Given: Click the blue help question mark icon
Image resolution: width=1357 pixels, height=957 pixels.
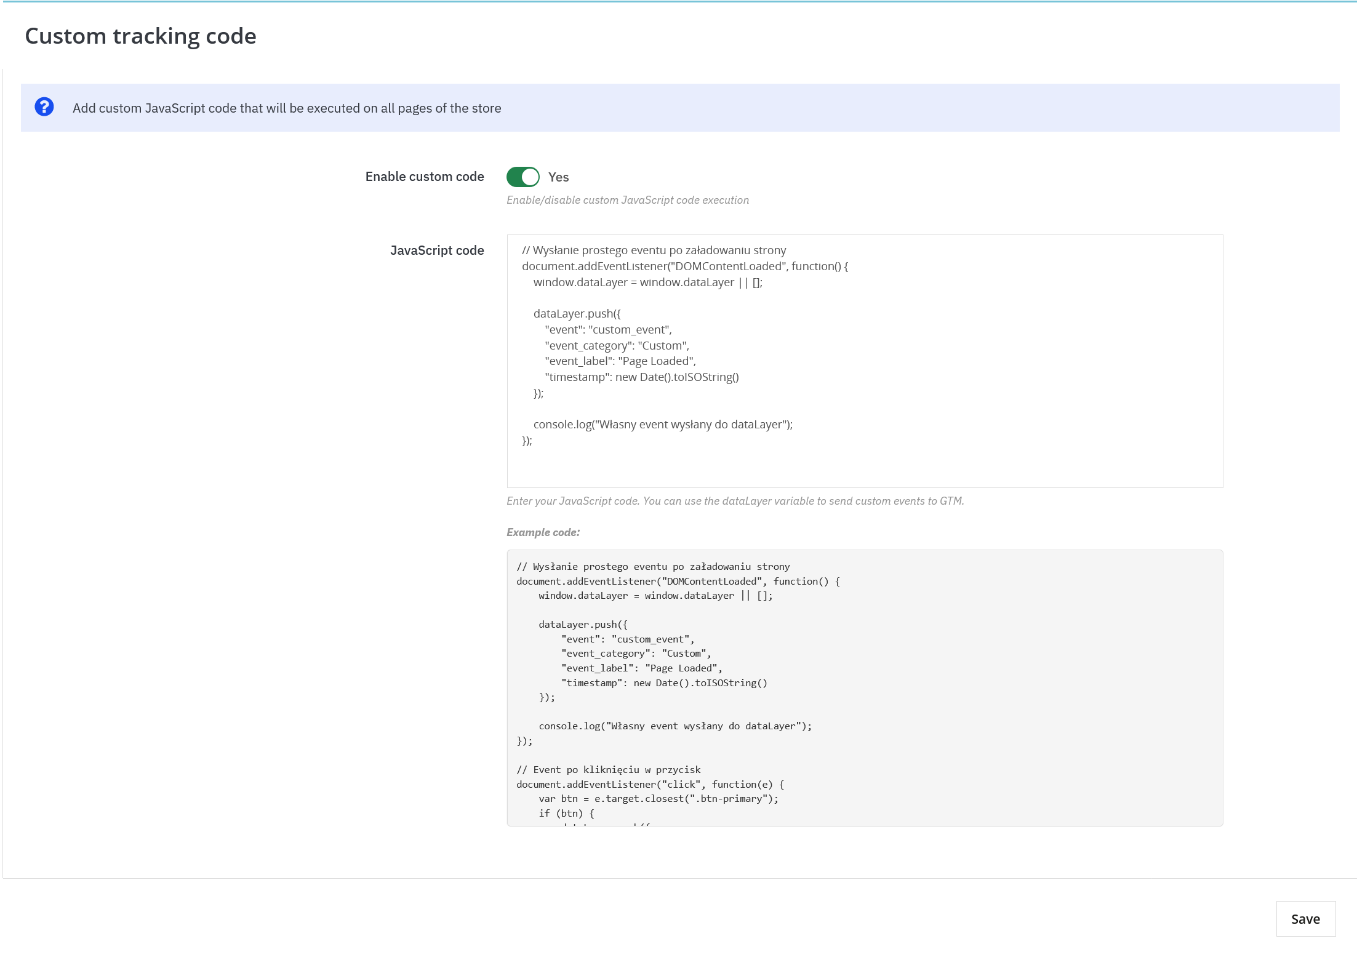Looking at the screenshot, I should pyautogui.click(x=44, y=108).
